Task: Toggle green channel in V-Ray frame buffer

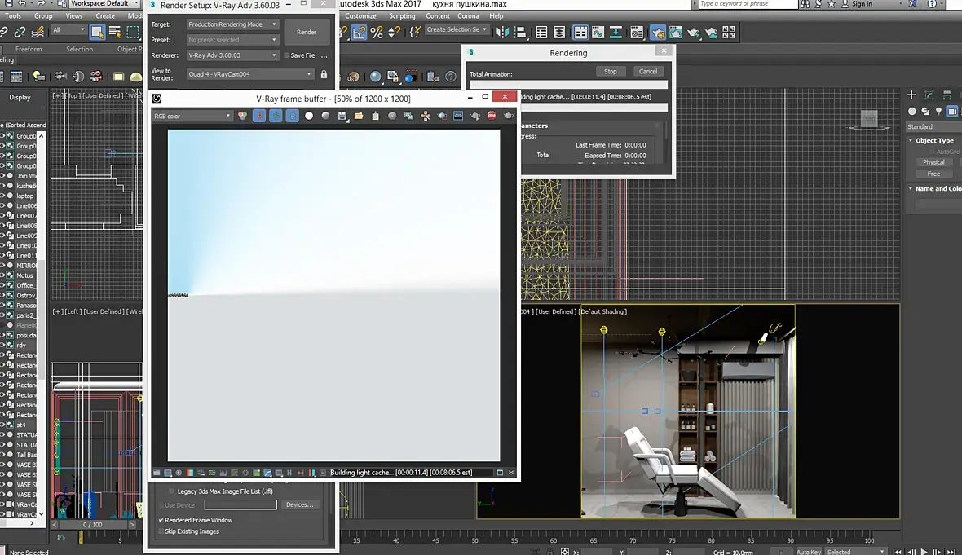Action: pos(276,117)
